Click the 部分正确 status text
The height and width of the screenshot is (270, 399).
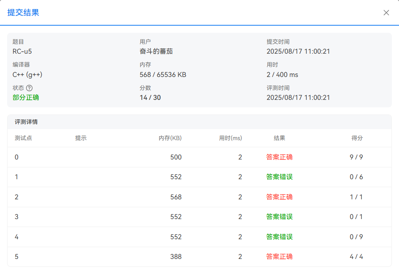26,97
